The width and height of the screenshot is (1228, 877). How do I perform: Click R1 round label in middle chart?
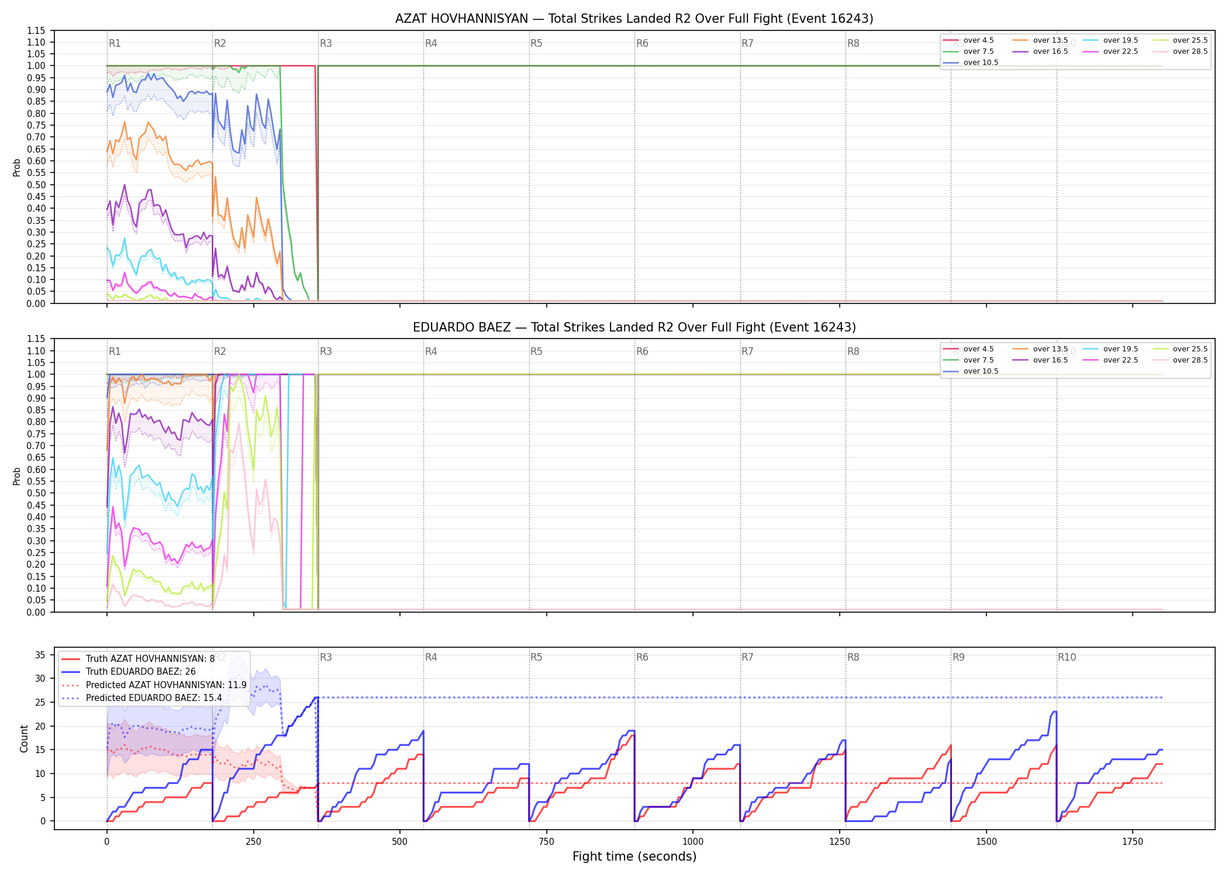pos(115,351)
